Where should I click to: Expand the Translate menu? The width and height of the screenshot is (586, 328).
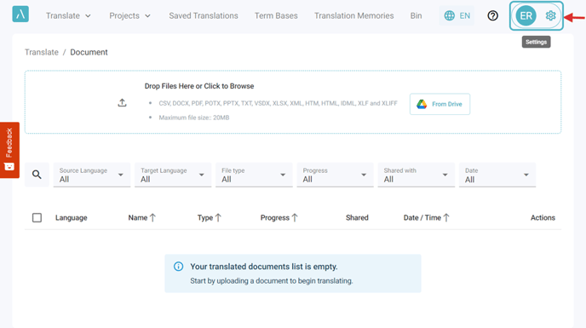coord(68,15)
